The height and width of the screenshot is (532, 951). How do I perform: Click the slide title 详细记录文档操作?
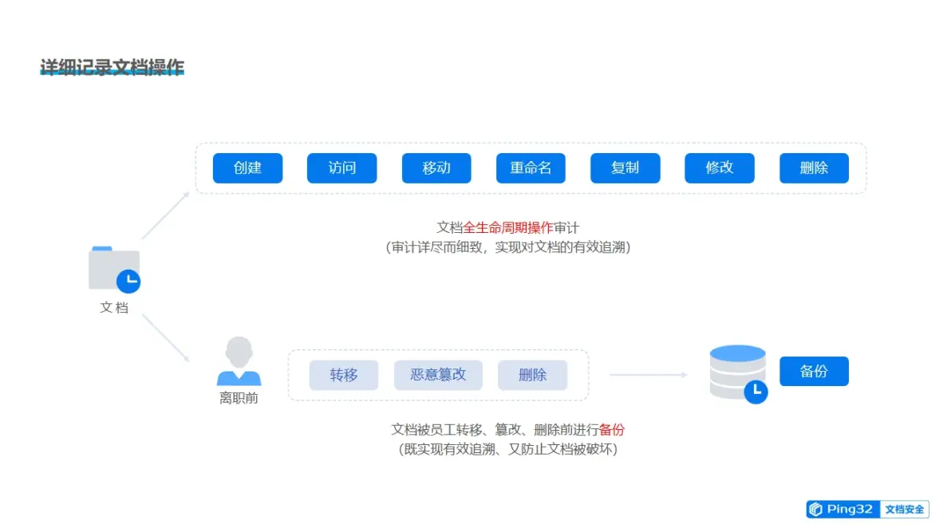(x=111, y=65)
